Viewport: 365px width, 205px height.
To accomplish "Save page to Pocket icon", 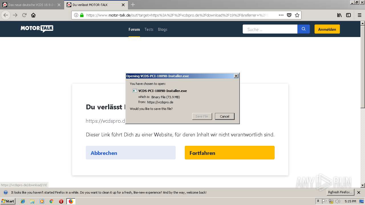I will [289, 15].
